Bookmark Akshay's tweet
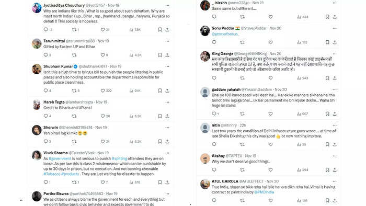This screenshot has height=206, width=366. (x=327, y=170)
